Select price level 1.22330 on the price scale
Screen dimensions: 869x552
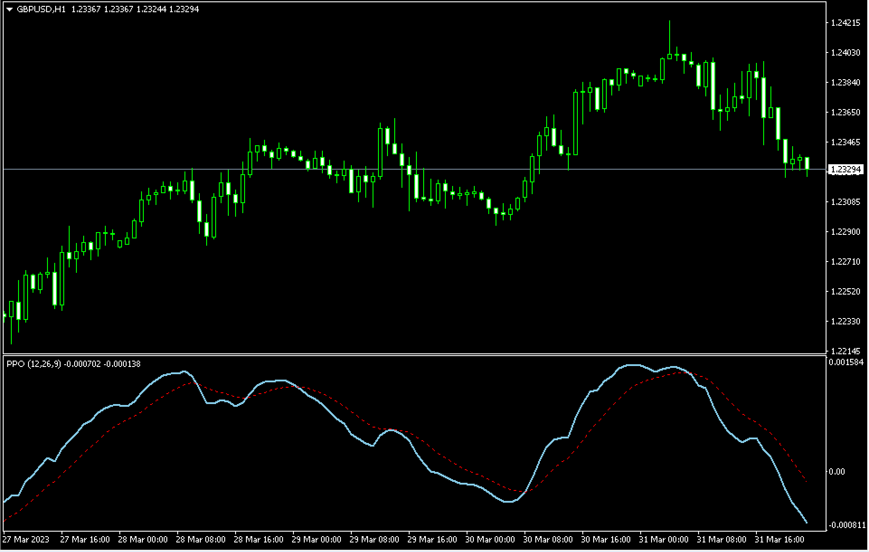click(x=846, y=322)
